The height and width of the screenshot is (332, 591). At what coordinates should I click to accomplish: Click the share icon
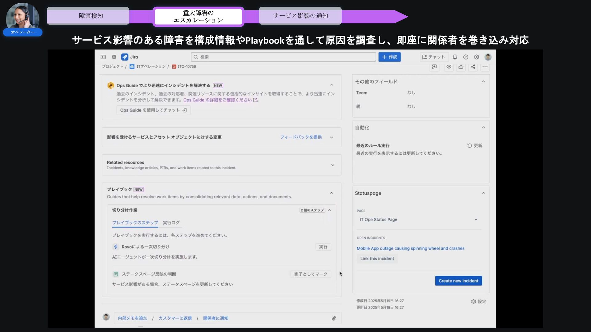(x=473, y=67)
